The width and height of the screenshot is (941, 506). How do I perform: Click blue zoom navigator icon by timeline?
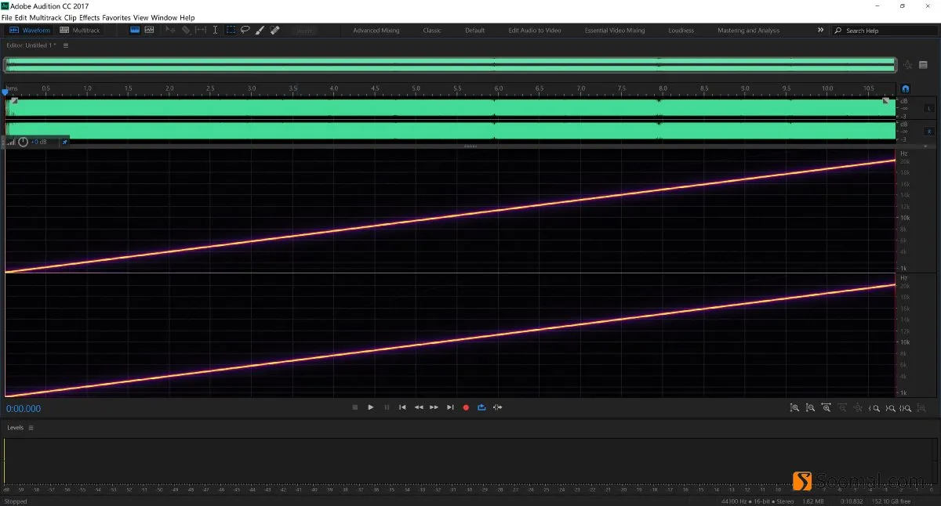(x=906, y=89)
